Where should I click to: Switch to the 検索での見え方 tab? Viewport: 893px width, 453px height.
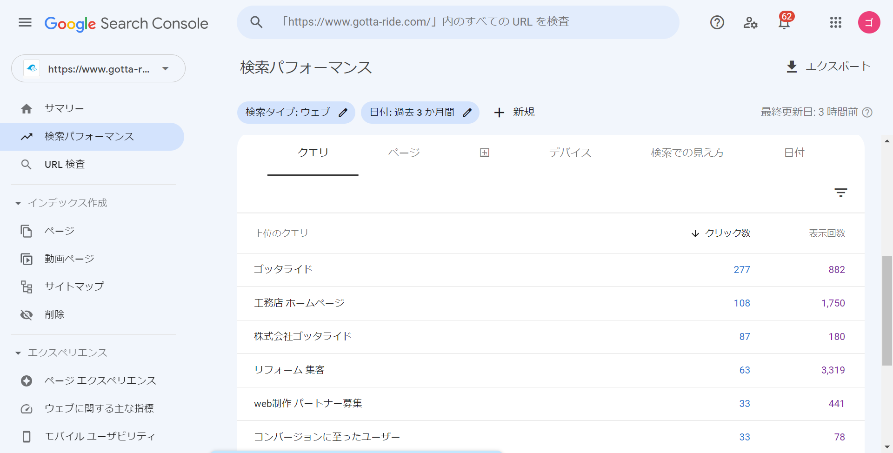pyautogui.click(x=687, y=153)
